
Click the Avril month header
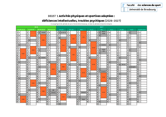[92, 29]
